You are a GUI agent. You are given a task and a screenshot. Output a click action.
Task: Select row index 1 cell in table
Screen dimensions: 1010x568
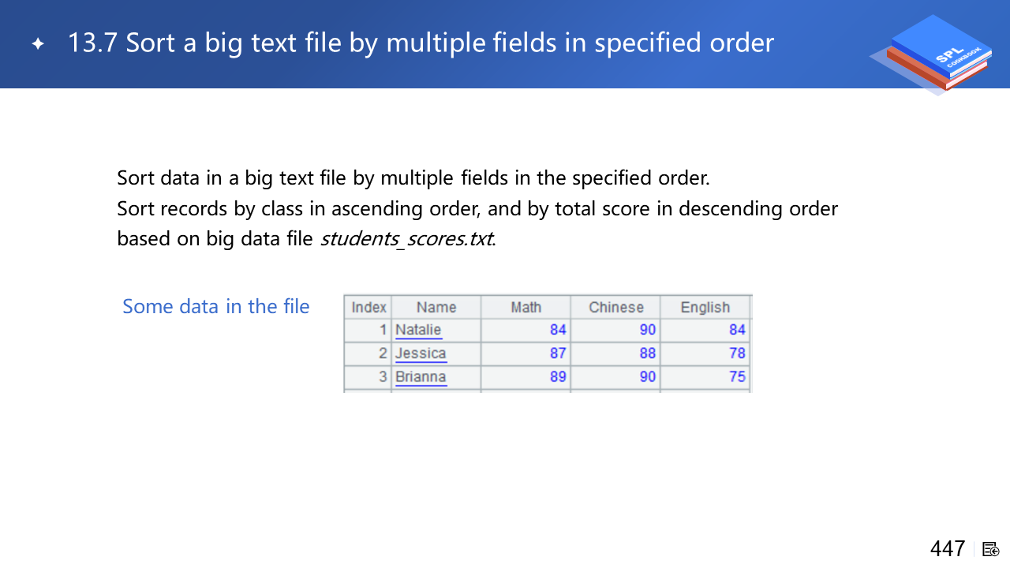click(x=382, y=330)
